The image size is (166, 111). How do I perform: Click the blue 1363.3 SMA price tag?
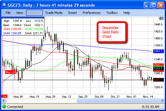click(158, 51)
